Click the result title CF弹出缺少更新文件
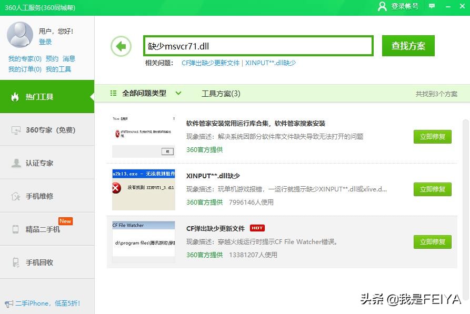Viewport: 470px width, 314px height. click(x=215, y=229)
